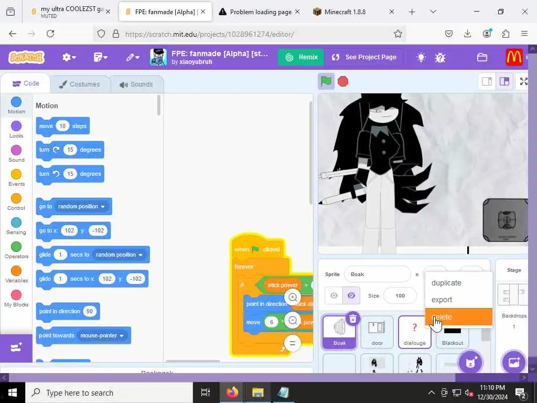Select the Sound block category
Viewport: 537px width, 403px height.
pos(16,154)
